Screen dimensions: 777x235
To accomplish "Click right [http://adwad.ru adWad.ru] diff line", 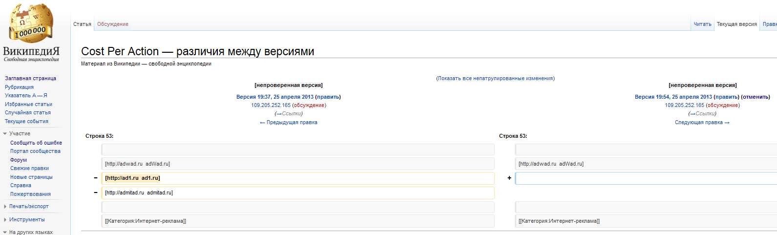I will [x=646, y=164].
